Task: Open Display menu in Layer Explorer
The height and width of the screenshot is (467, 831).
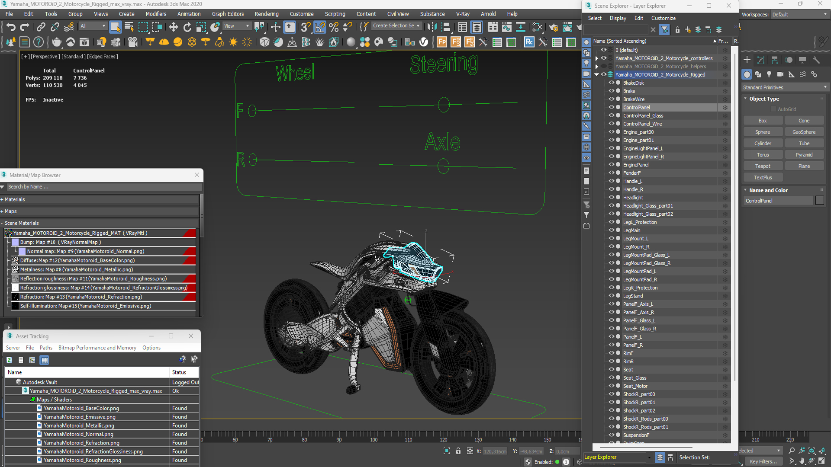Action: click(618, 18)
